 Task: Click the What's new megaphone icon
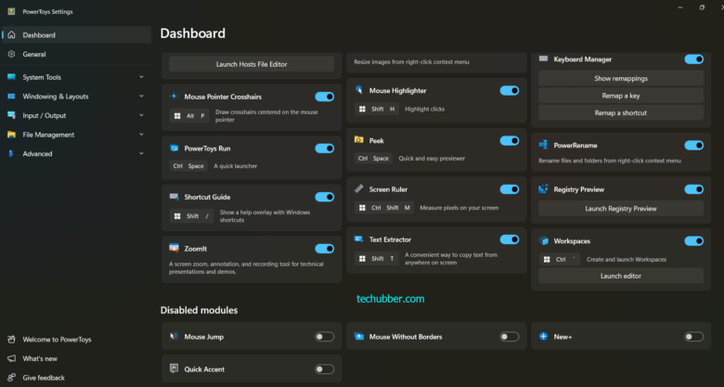click(x=11, y=358)
